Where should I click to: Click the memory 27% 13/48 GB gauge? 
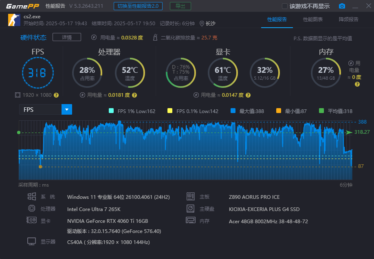pyautogui.click(x=326, y=73)
